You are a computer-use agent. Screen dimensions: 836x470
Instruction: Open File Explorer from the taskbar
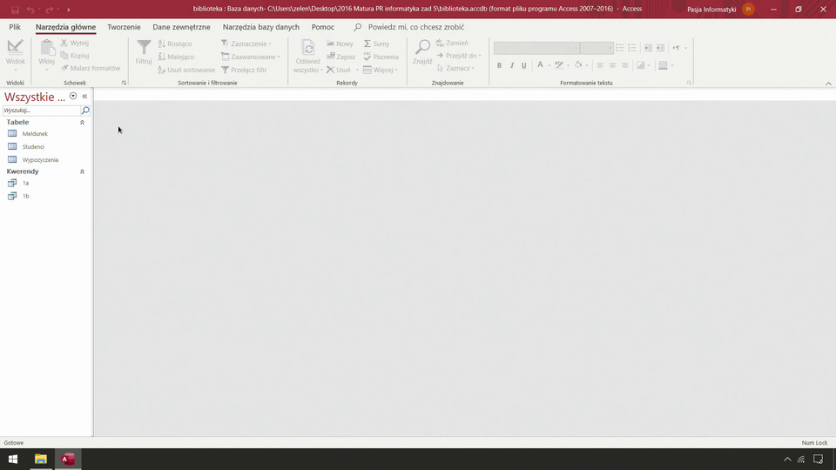pyautogui.click(x=40, y=459)
